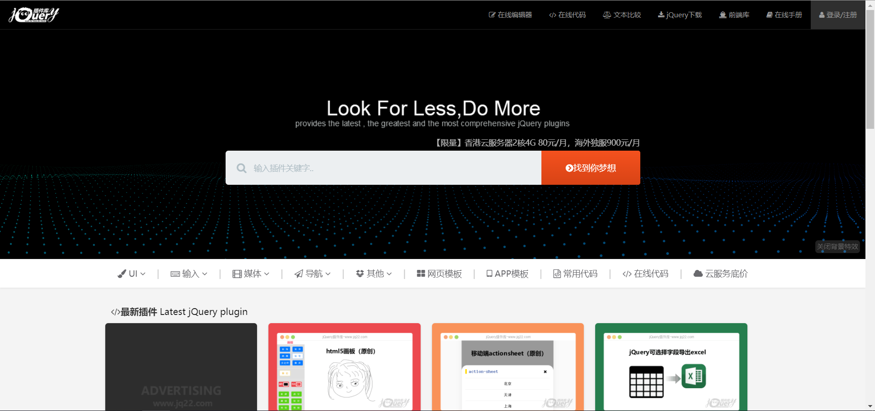
Task: Click 关闭背景特效 to disable background effect
Action: click(x=838, y=247)
